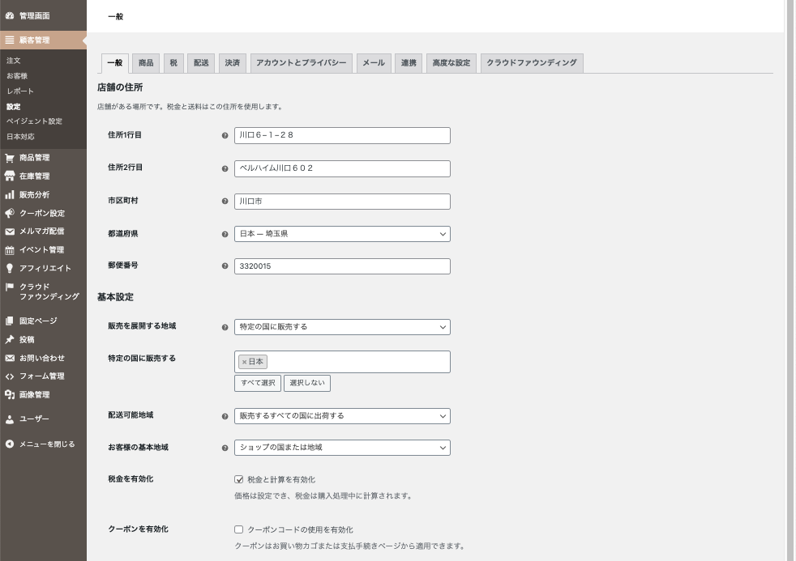The width and height of the screenshot is (796, 561).
Task: Switch to the 配送 tab
Action: 200,63
